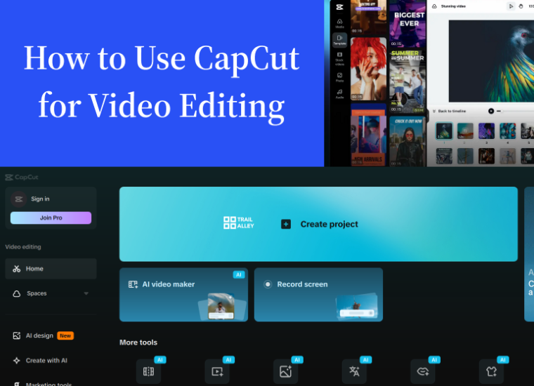Click the Photo sidebar icon
534x386 pixels.
click(339, 76)
